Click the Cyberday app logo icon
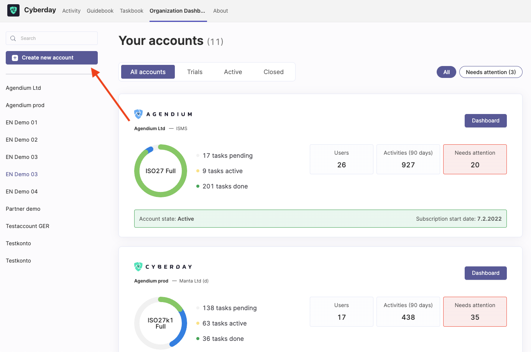Image resolution: width=531 pixels, height=352 pixels. point(13,10)
